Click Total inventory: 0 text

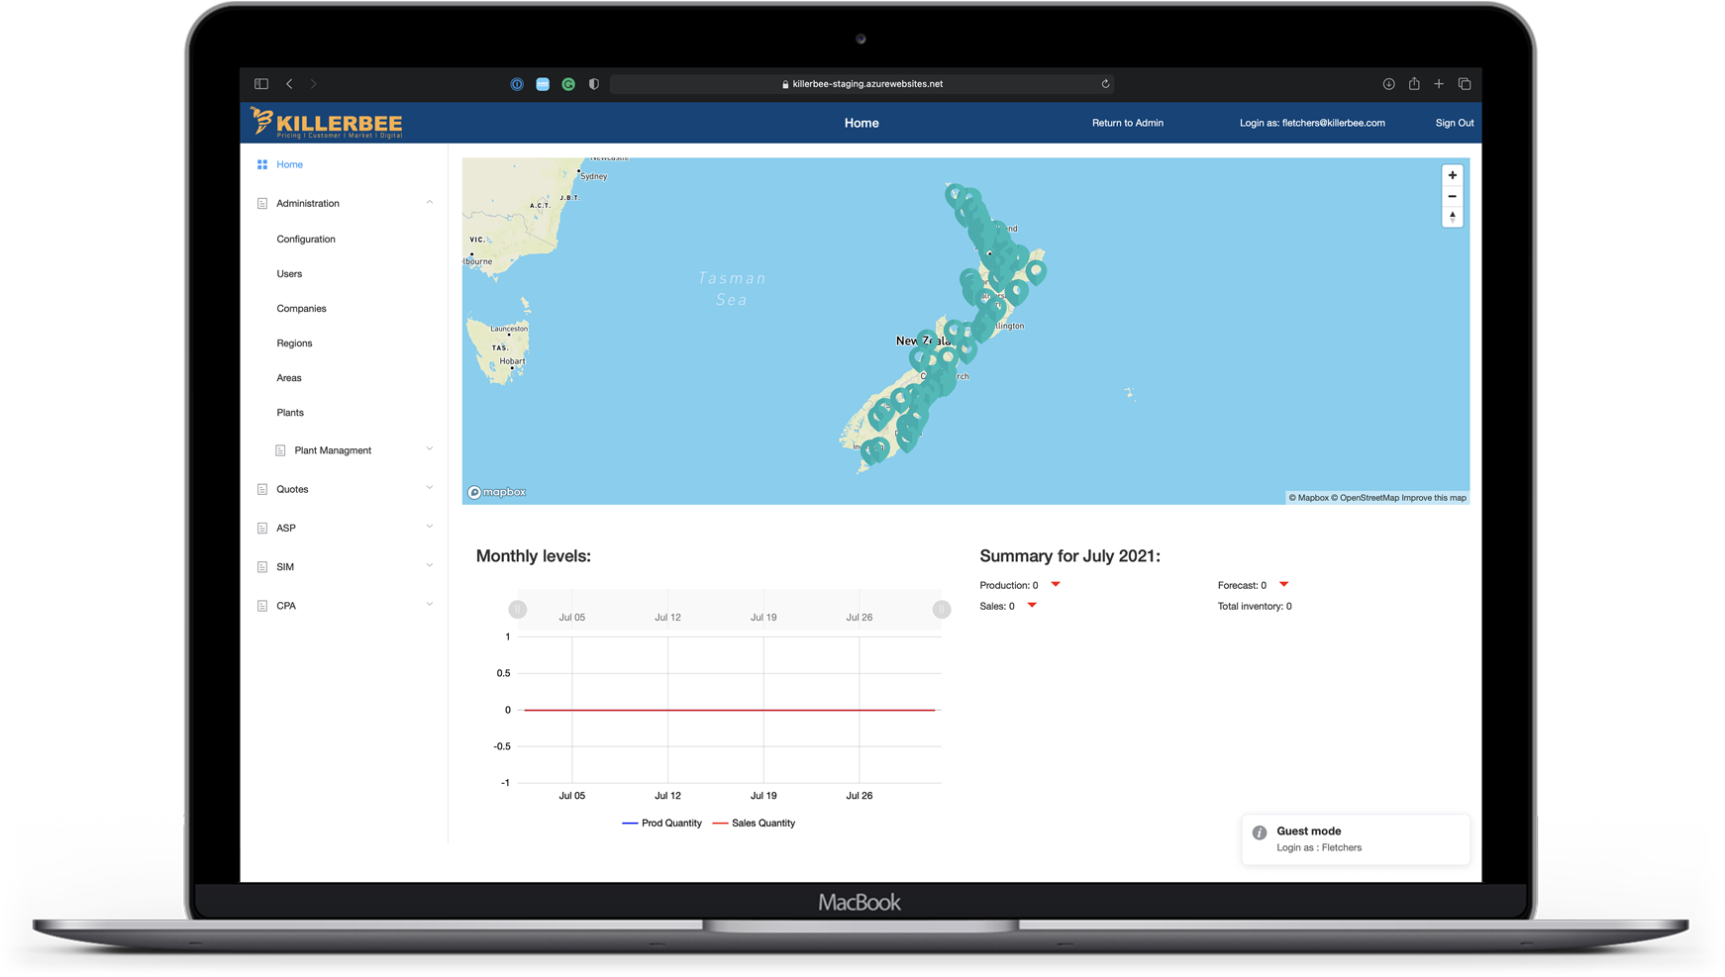1255,606
